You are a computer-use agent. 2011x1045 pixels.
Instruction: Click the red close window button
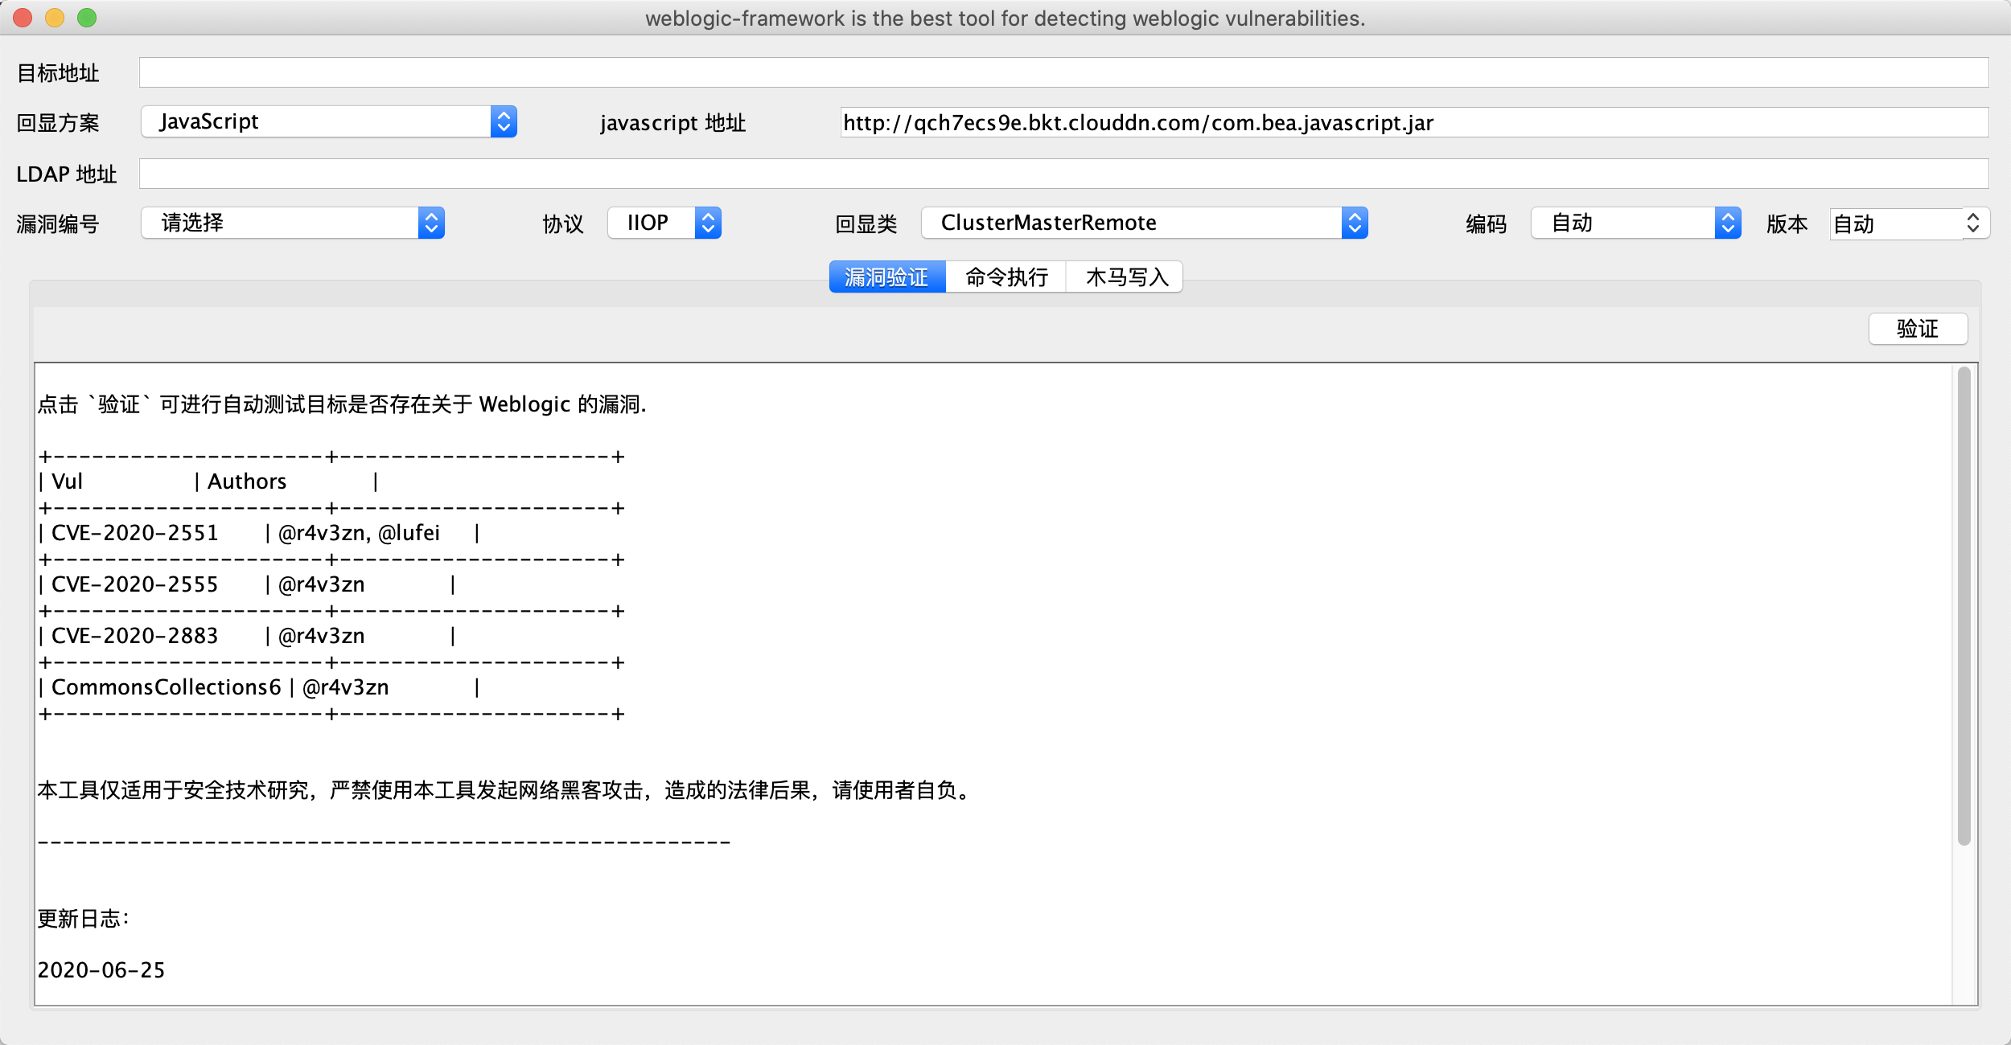coord(23,18)
